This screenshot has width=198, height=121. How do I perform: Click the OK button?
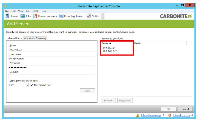click(168, 109)
